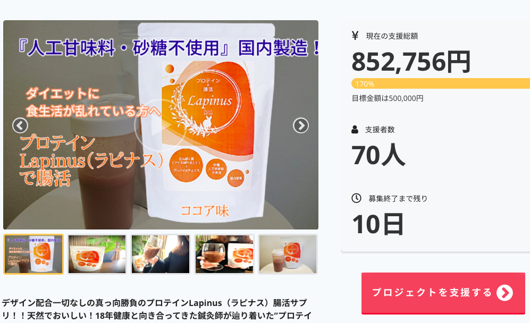Click the 170% funding progress bar

pyautogui.click(x=441, y=83)
